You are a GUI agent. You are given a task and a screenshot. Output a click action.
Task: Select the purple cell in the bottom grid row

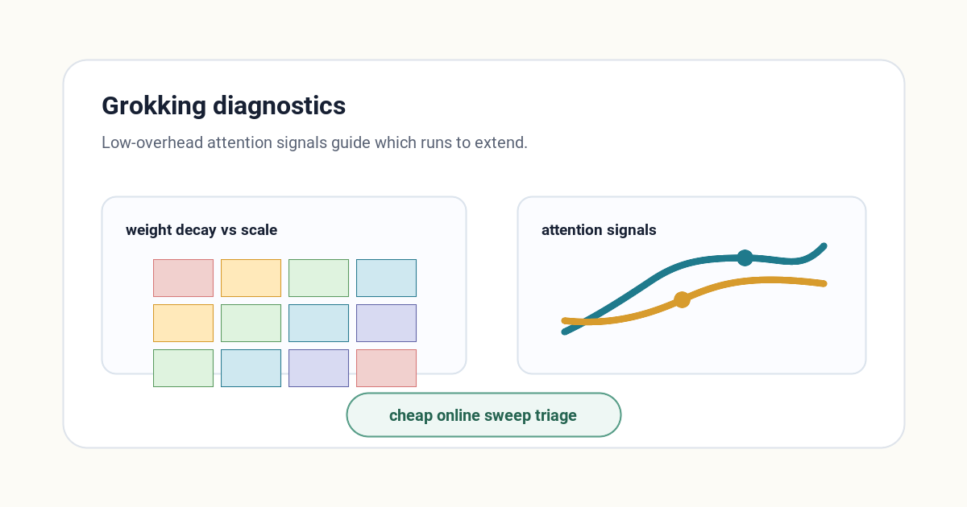click(318, 368)
